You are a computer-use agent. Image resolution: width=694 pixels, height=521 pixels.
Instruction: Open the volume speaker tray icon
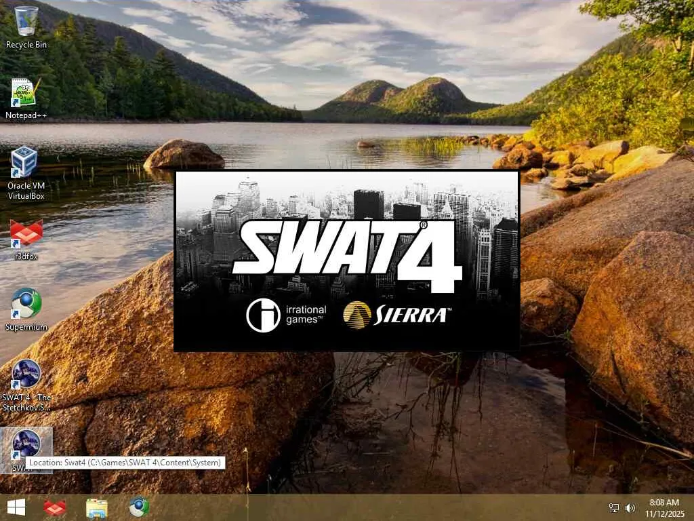pos(630,507)
